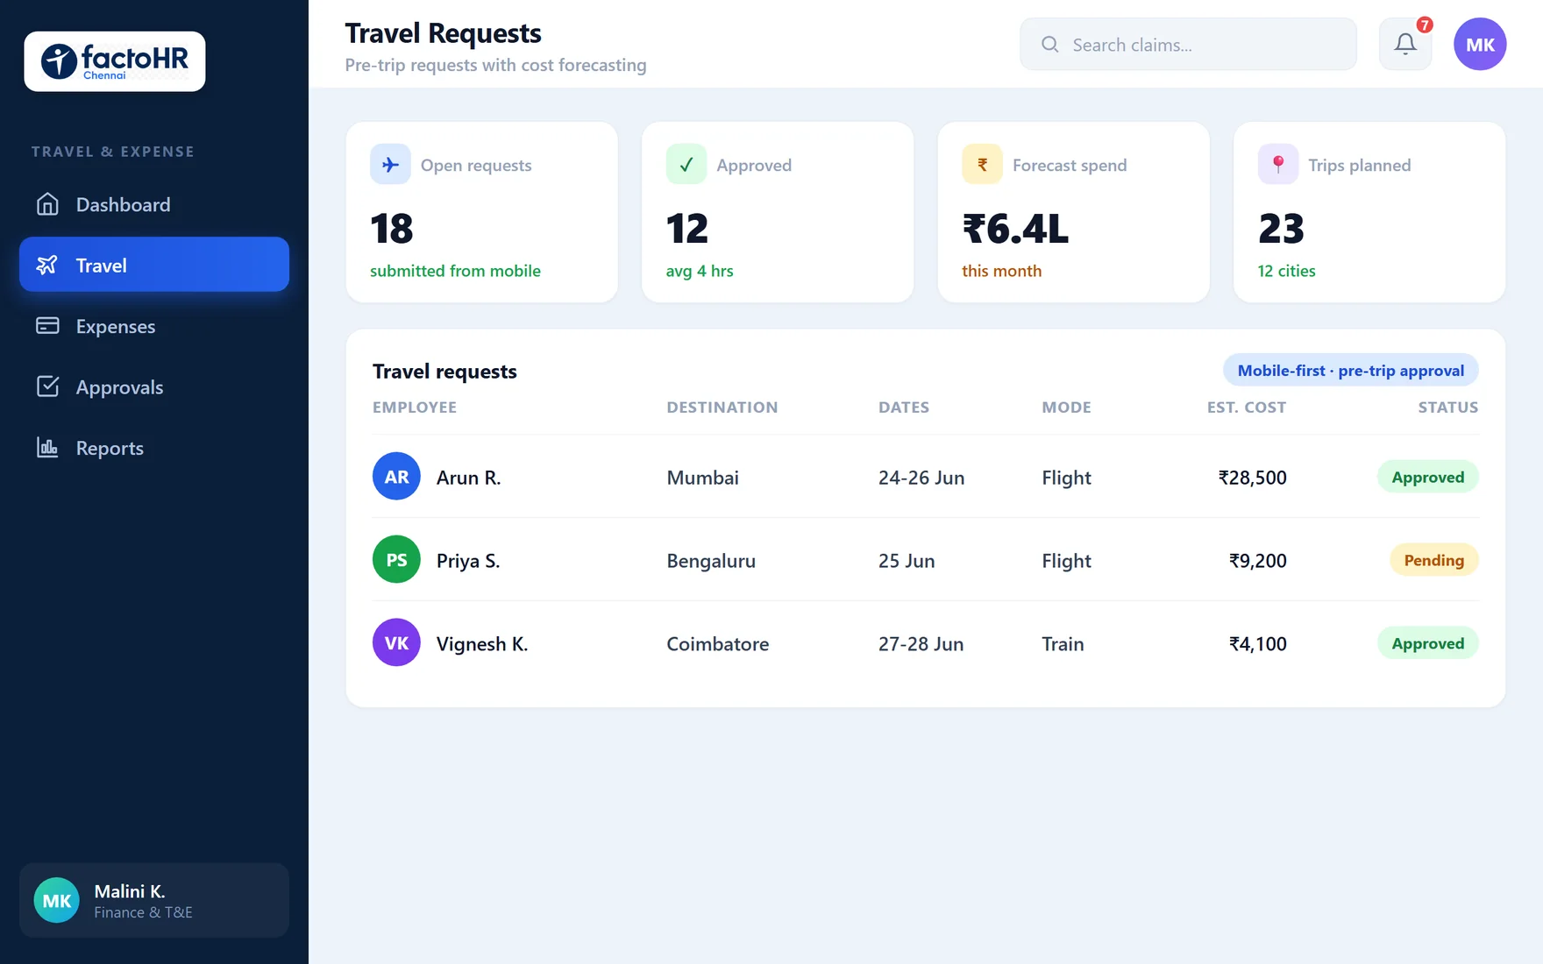Click 'this month' under Forecast spend
1543x964 pixels.
coord(1002,271)
